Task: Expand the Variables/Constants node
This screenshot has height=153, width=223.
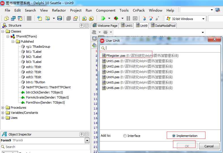Action: tap(3, 113)
